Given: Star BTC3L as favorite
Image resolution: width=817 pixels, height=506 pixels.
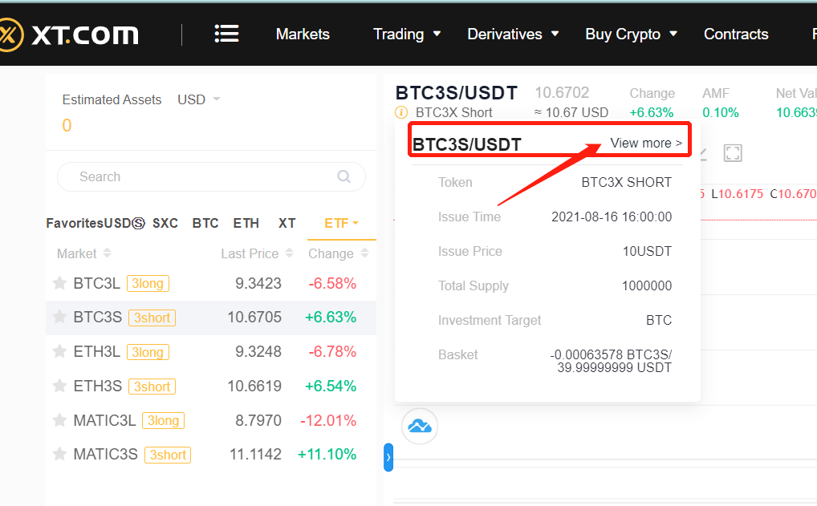Looking at the screenshot, I should tap(59, 283).
